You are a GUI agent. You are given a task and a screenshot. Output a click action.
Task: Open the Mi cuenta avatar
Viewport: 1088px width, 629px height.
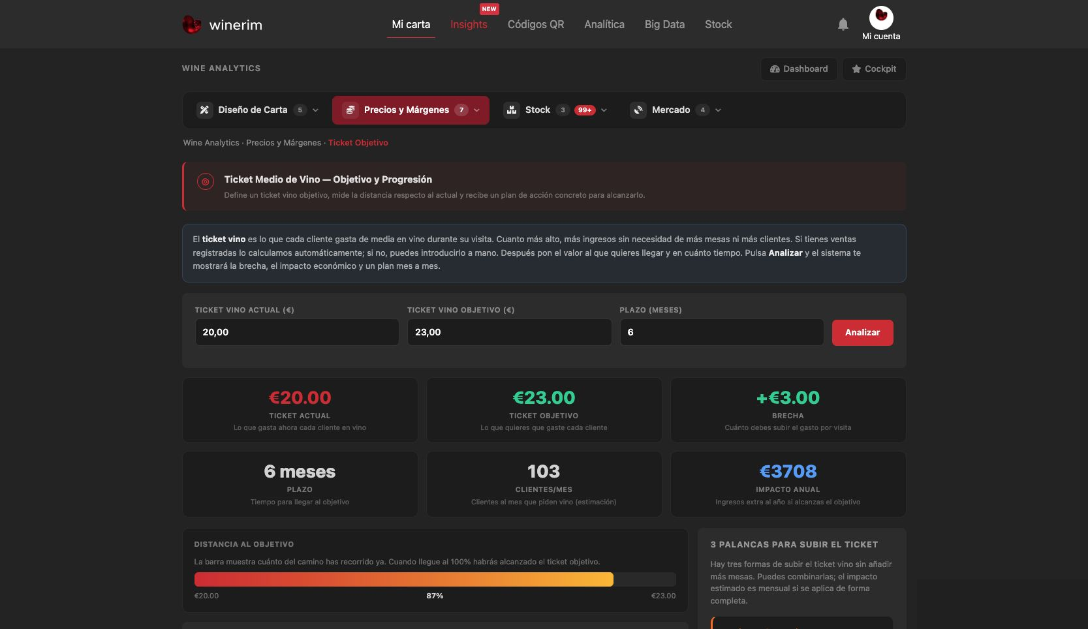[x=881, y=18]
